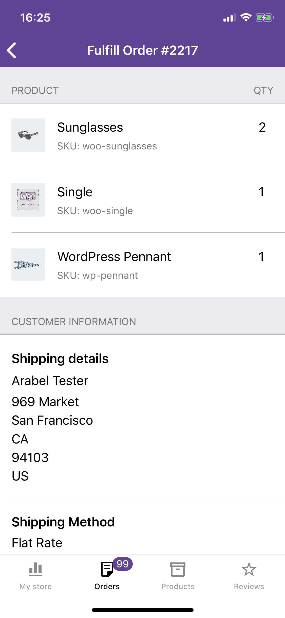Tap the Products archive box icon
This screenshot has height=618, width=285.
pos(178,569)
